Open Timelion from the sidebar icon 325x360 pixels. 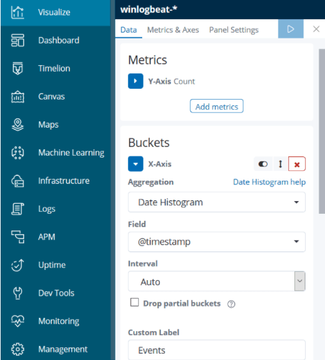click(x=18, y=68)
